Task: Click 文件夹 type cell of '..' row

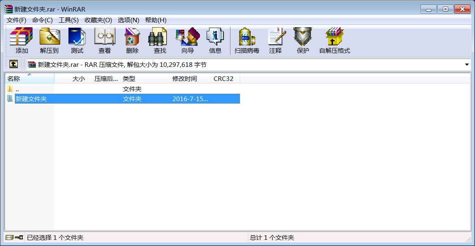Action: [x=132, y=89]
